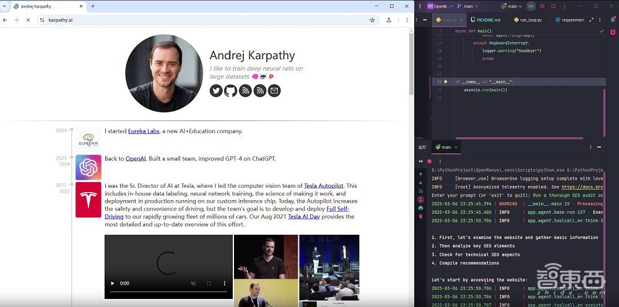619x307 pixels.
Task: Bookmark this page with the star icon
Action: (372, 20)
